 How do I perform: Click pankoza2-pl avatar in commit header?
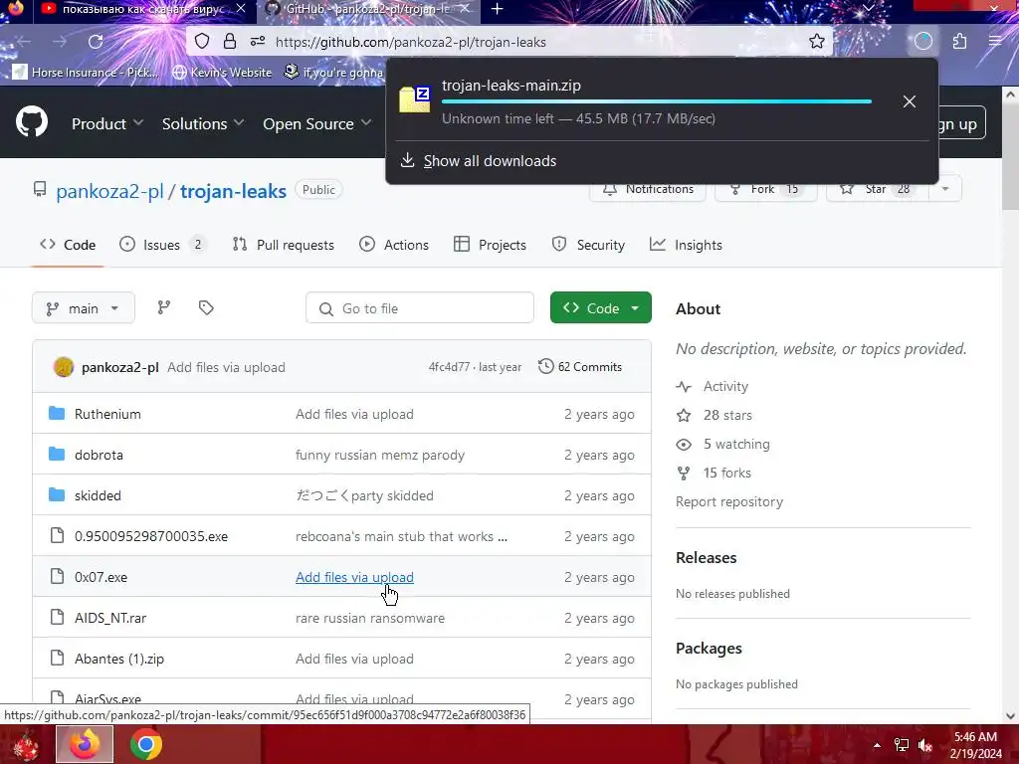[x=64, y=367]
